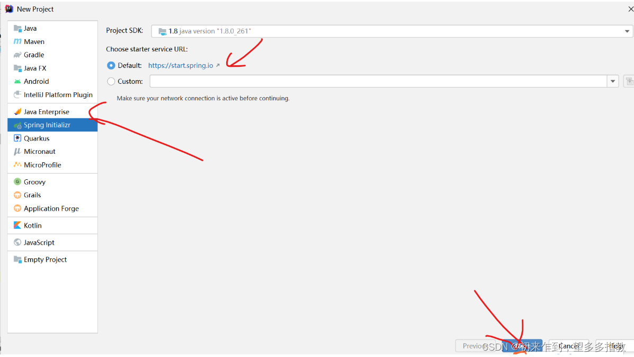Viewport: 634px width, 357px height.
Task: Click the JavaScript globe icon
Action: click(17, 242)
